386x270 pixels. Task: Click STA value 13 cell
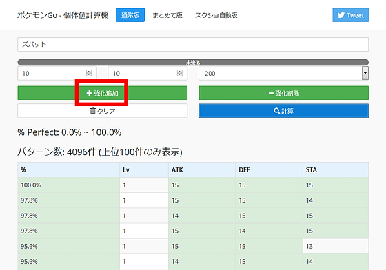[336, 246]
